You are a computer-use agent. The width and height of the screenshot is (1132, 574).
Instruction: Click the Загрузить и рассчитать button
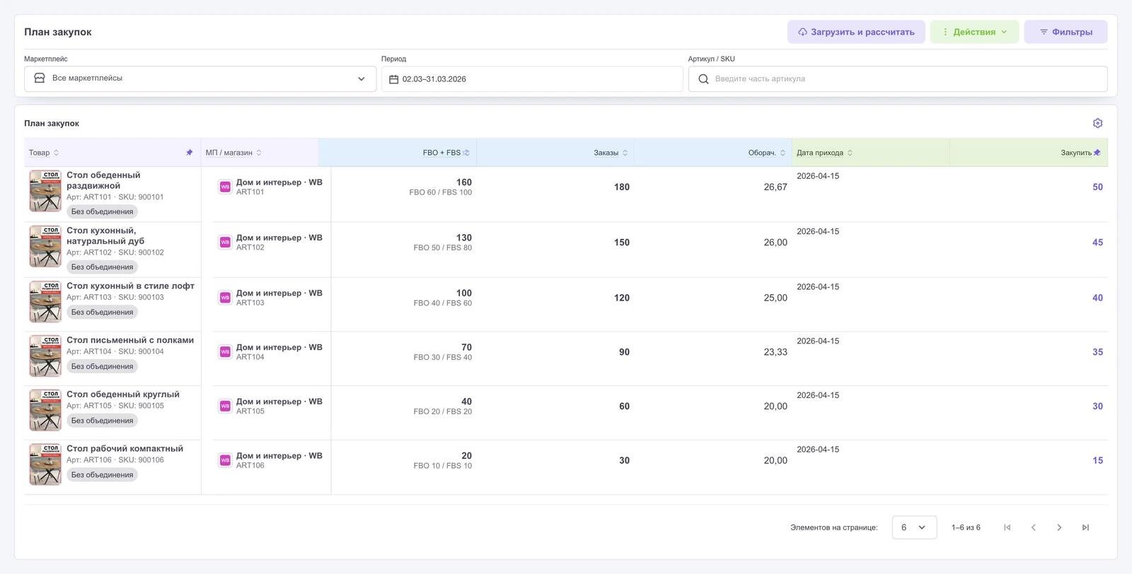click(x=856, y=32)
